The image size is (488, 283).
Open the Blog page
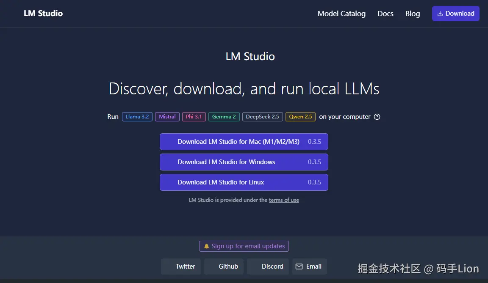pos(412,14)
